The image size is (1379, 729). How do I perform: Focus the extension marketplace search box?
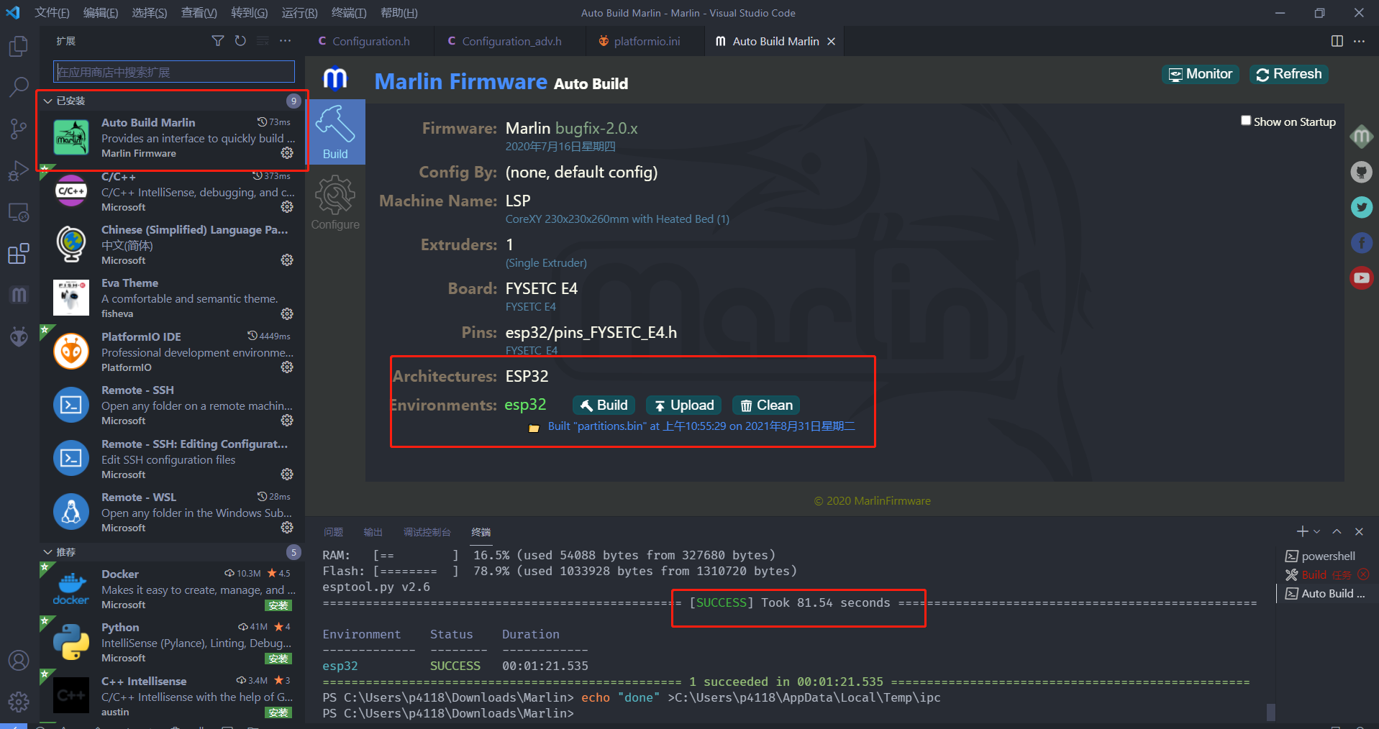tap(174, 72)
